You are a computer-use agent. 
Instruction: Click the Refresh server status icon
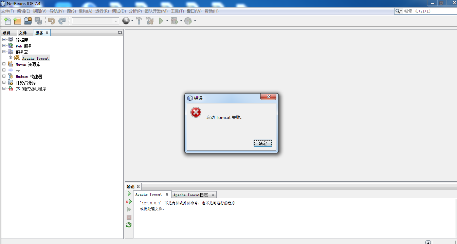click(129, 225)
